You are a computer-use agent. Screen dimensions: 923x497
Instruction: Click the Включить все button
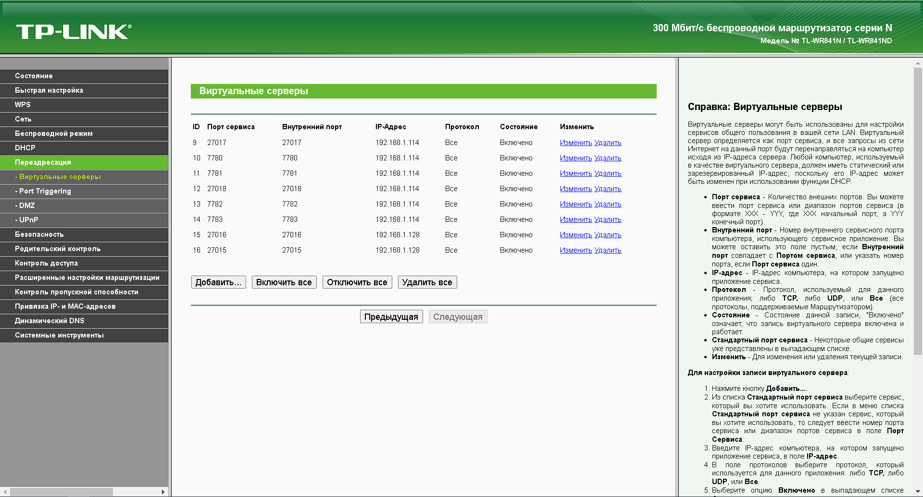(x=284, y=282)
